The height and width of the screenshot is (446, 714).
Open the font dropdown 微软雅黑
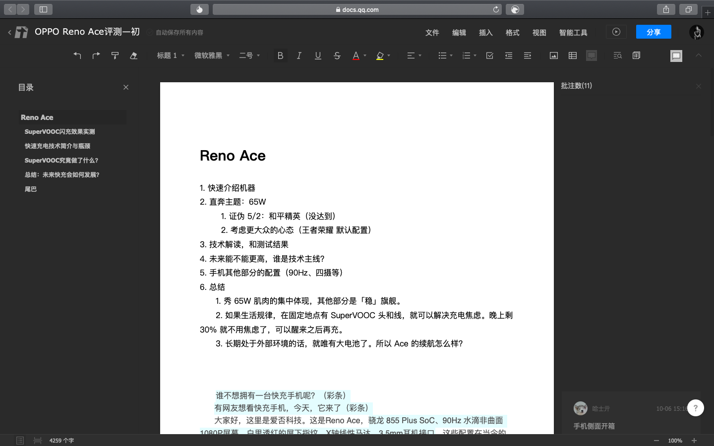(x=212, y=56)
